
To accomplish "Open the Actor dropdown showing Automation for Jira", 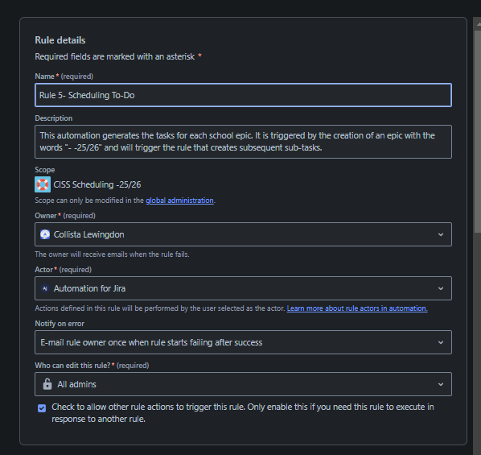I will tap(243, 288).
